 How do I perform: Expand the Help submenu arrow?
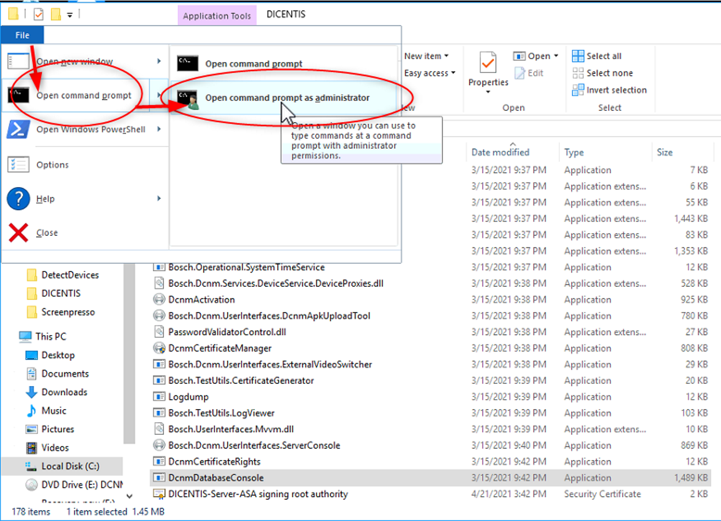tap(159, 199)
